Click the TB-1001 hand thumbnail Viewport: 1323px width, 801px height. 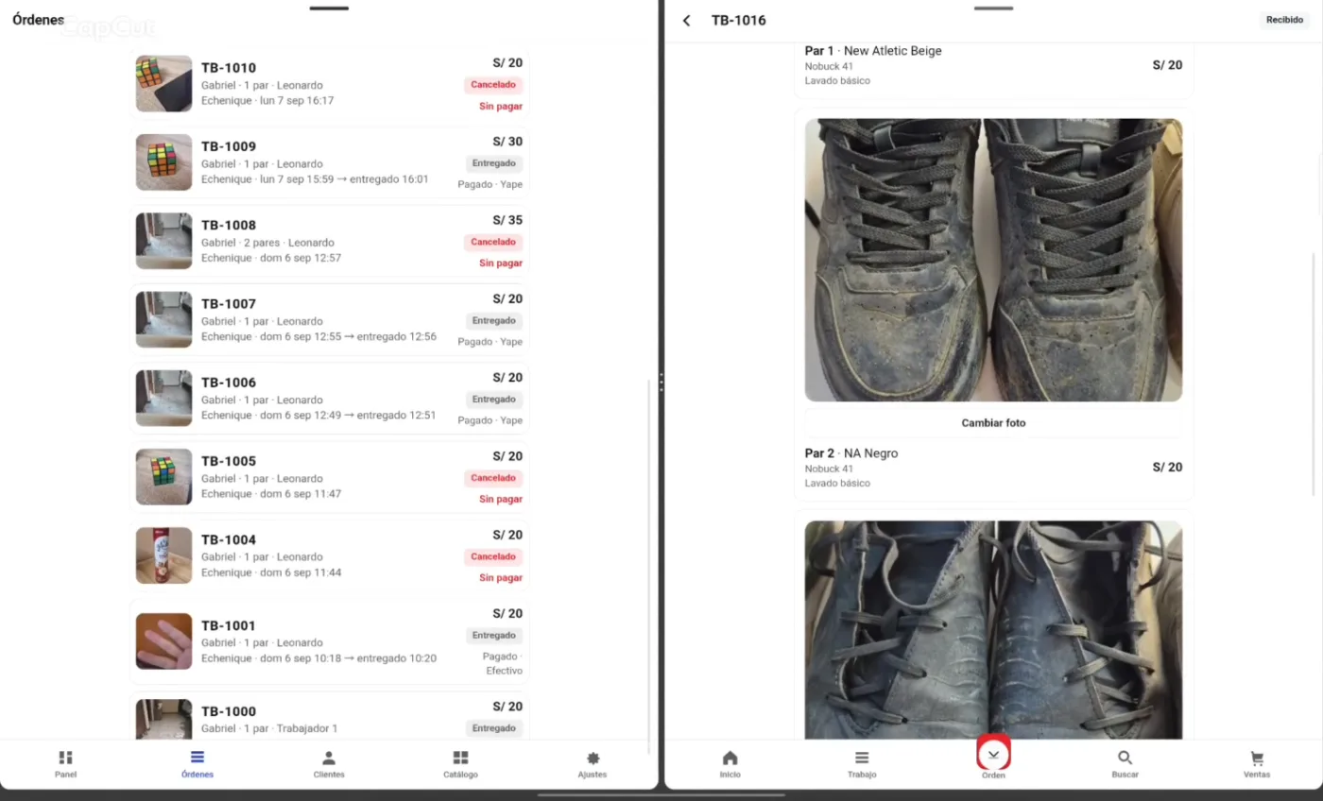(x=163, y=641)
